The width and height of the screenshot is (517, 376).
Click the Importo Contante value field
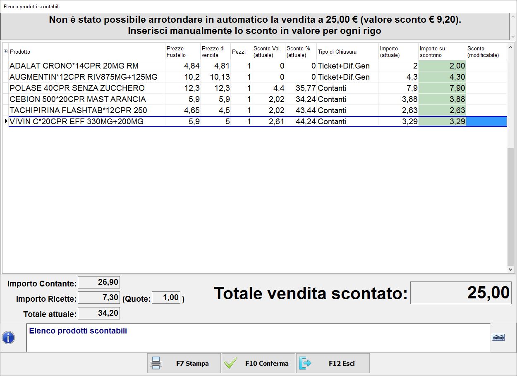click(x=99, y=283)
